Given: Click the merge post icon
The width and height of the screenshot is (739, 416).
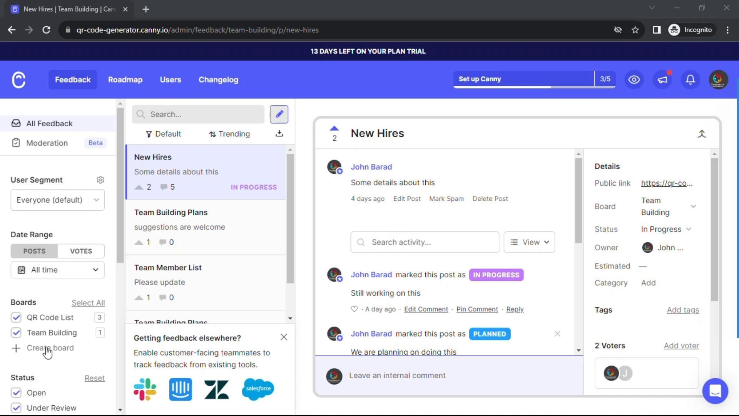Looking at the screenshot, I should pos(702,134).
